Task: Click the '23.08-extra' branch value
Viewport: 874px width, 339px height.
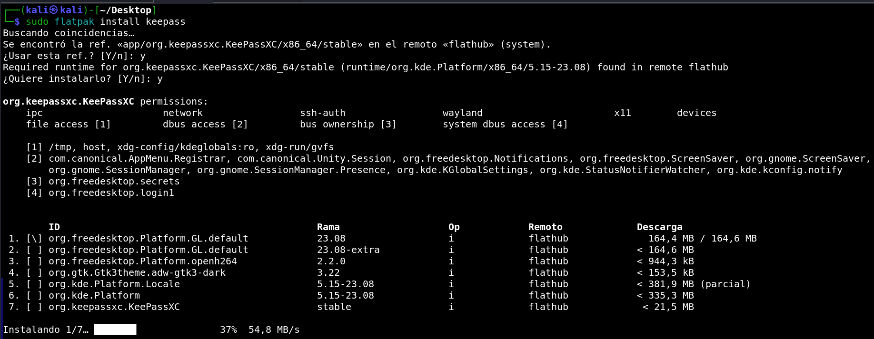Action: pyautogui.click(x=348, y=250)
